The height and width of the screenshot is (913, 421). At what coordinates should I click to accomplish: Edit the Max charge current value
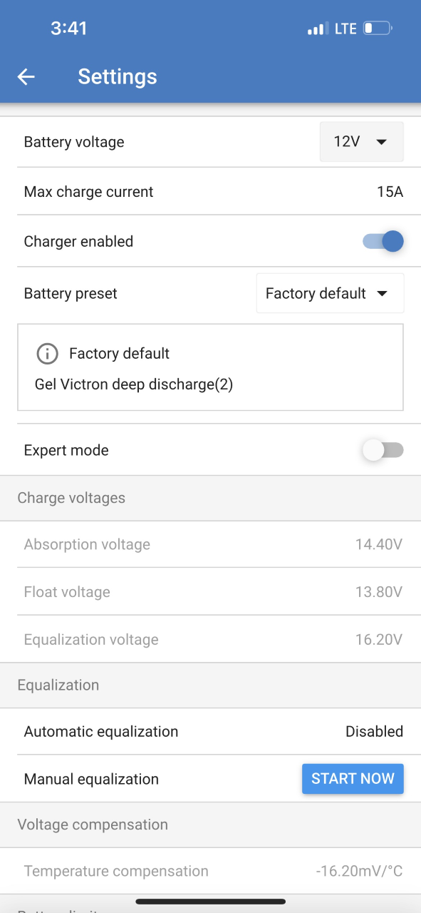point(390,192)
